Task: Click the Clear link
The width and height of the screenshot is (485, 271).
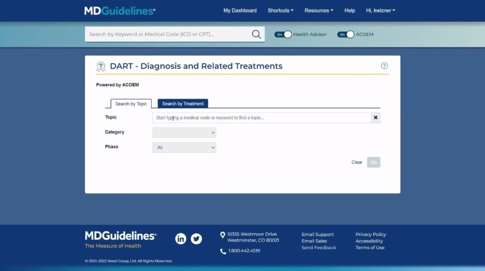Action: click(x=357, y=162)
